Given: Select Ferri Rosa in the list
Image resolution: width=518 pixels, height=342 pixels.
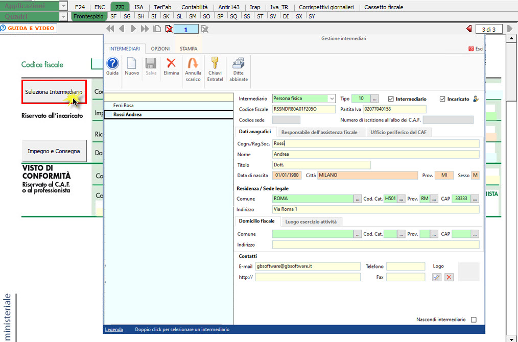Looking at the screenshot, I should 169,105.
